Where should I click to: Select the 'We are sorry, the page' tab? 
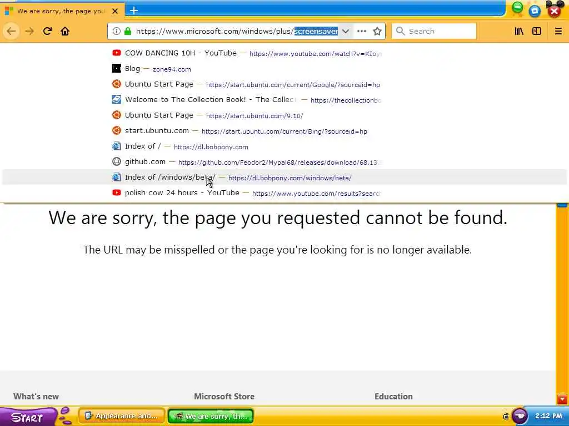pos(62,11)
